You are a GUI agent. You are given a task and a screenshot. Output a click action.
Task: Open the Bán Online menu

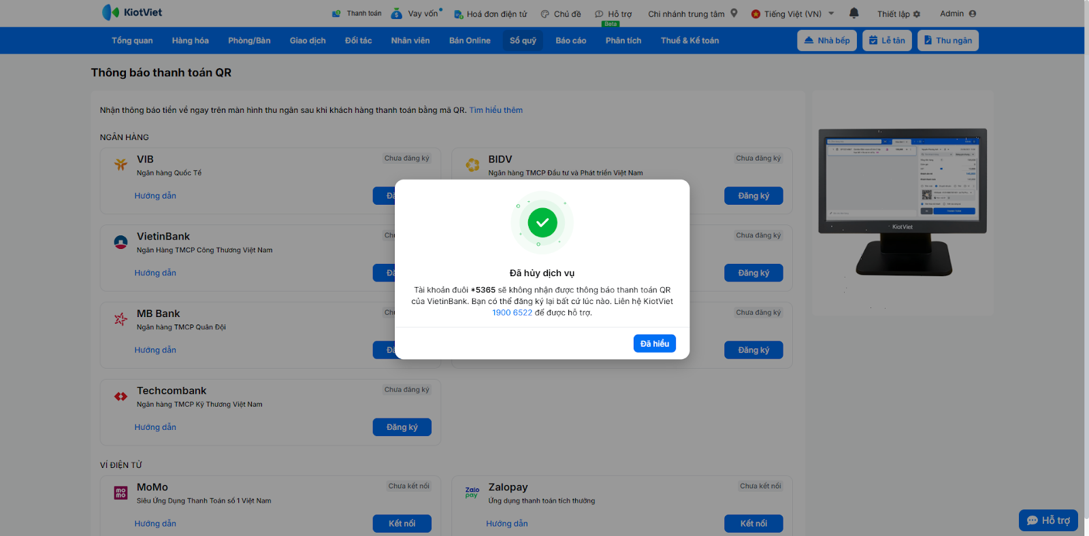(470, 41)
